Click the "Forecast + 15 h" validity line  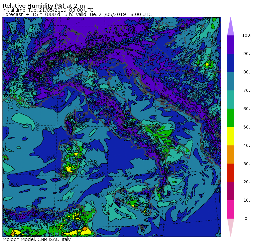[x=77, y=14]
